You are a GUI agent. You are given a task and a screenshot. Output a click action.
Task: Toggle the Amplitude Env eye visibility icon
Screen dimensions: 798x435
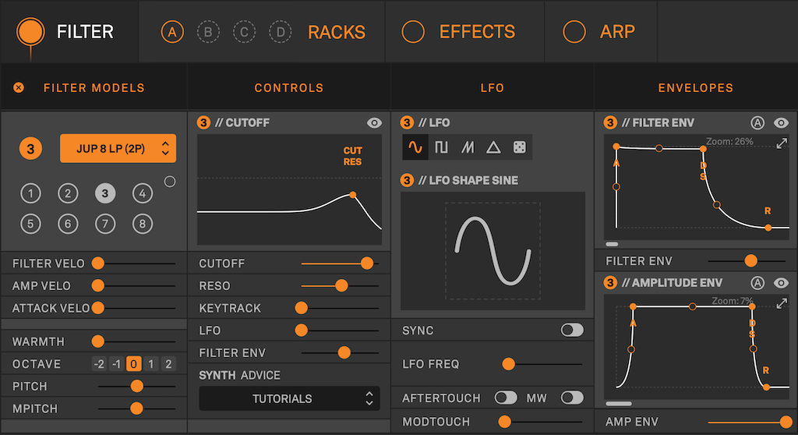[781, 283]
